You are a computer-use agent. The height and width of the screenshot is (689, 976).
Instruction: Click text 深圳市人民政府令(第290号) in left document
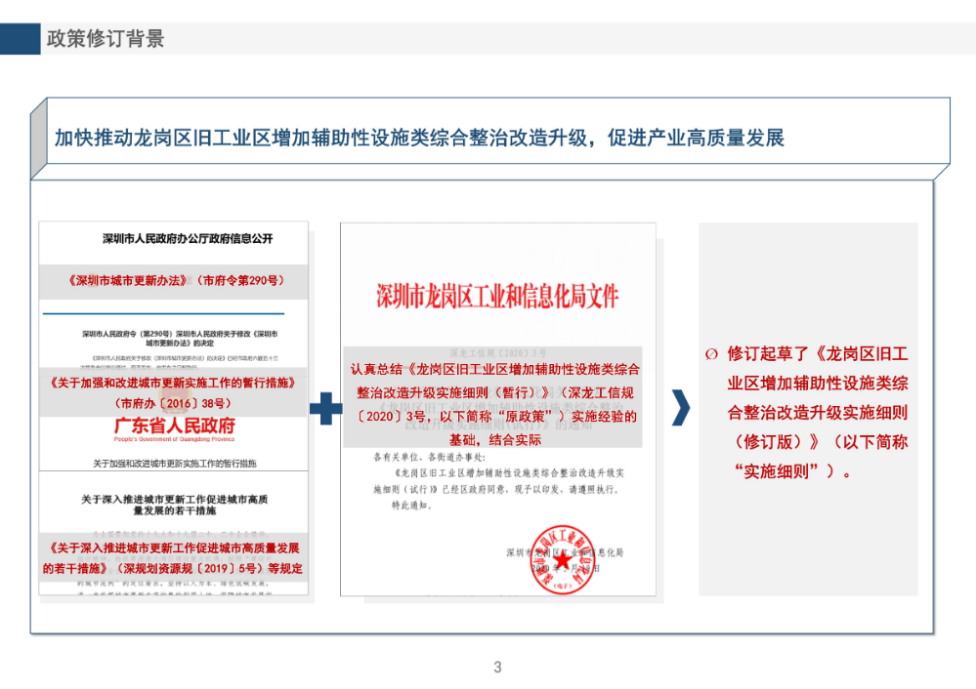(128, 334)
